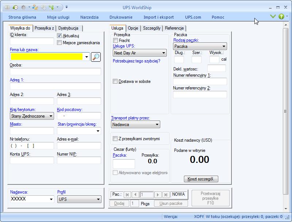Open the Rodzaj paczki dropdown

pos(200,46)
